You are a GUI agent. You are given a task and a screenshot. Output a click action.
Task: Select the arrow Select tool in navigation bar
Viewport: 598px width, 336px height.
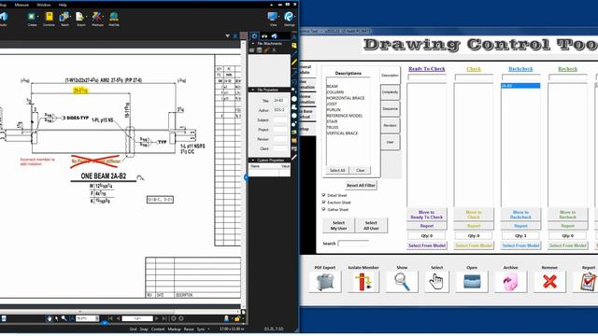(56, 318)
